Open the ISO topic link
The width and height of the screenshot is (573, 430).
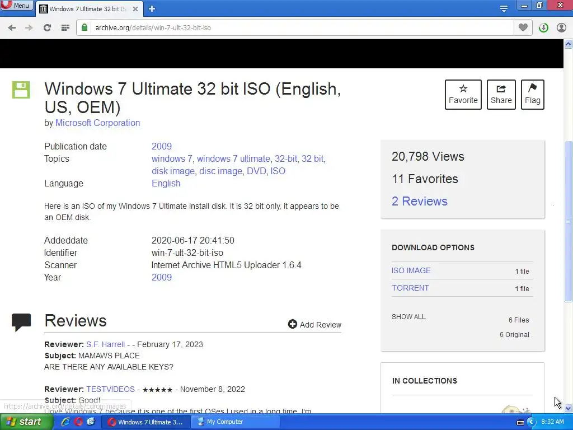tap(278, 171)
